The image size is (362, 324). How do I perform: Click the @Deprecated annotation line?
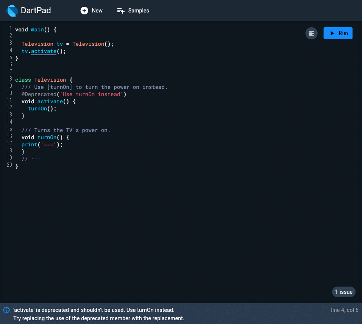pos(74,94)
